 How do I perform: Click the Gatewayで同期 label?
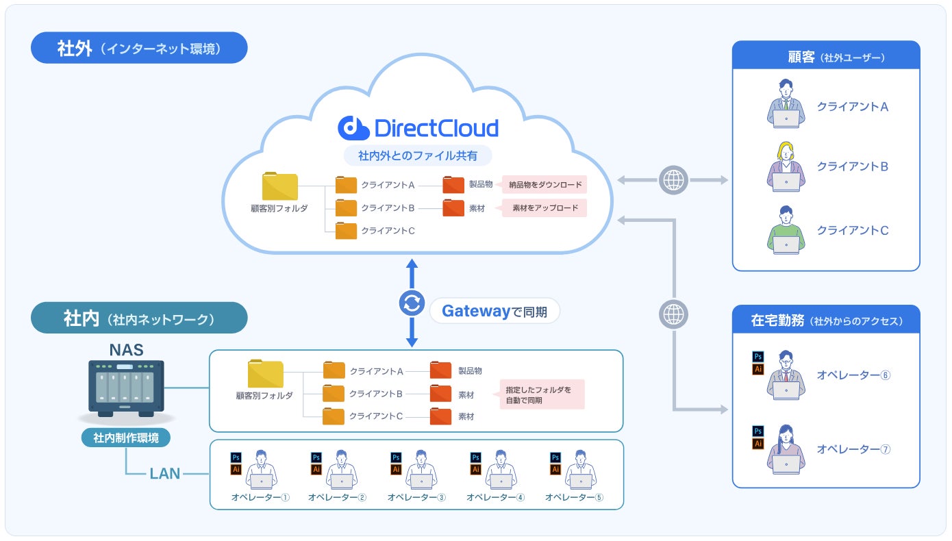click(x=494, y=312)
